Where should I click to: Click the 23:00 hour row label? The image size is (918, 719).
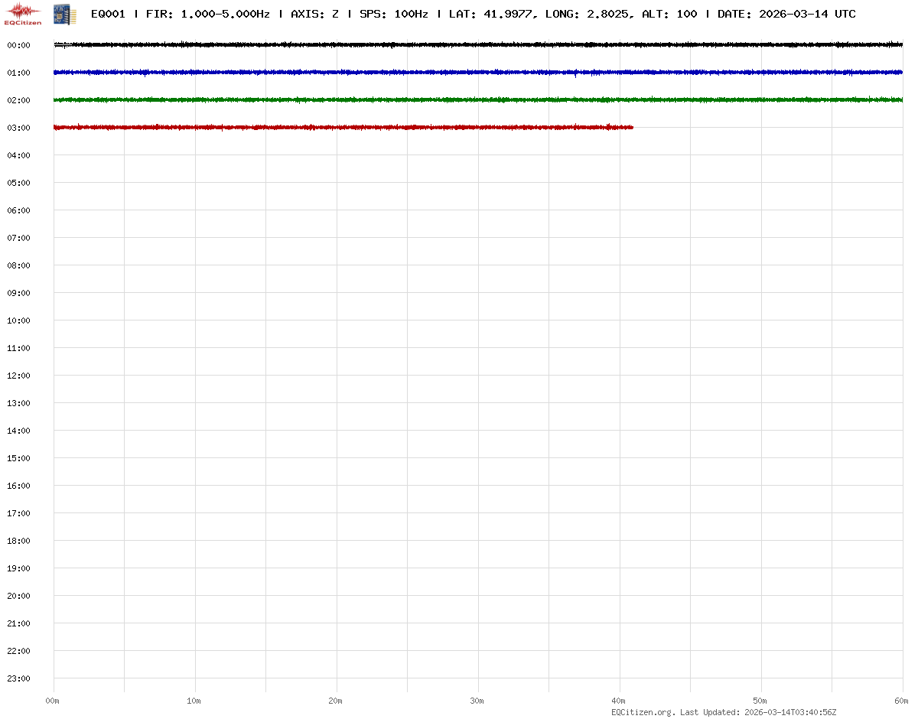[18, 678]
